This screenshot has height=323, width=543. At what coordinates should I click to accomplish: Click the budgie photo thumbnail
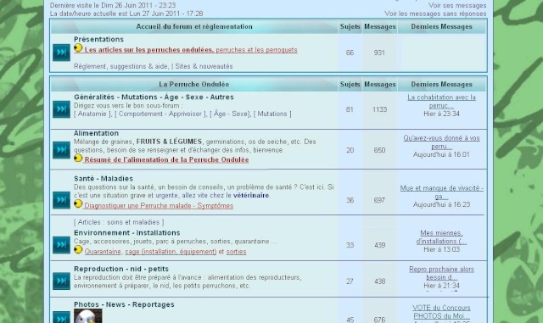pos(88,316)
